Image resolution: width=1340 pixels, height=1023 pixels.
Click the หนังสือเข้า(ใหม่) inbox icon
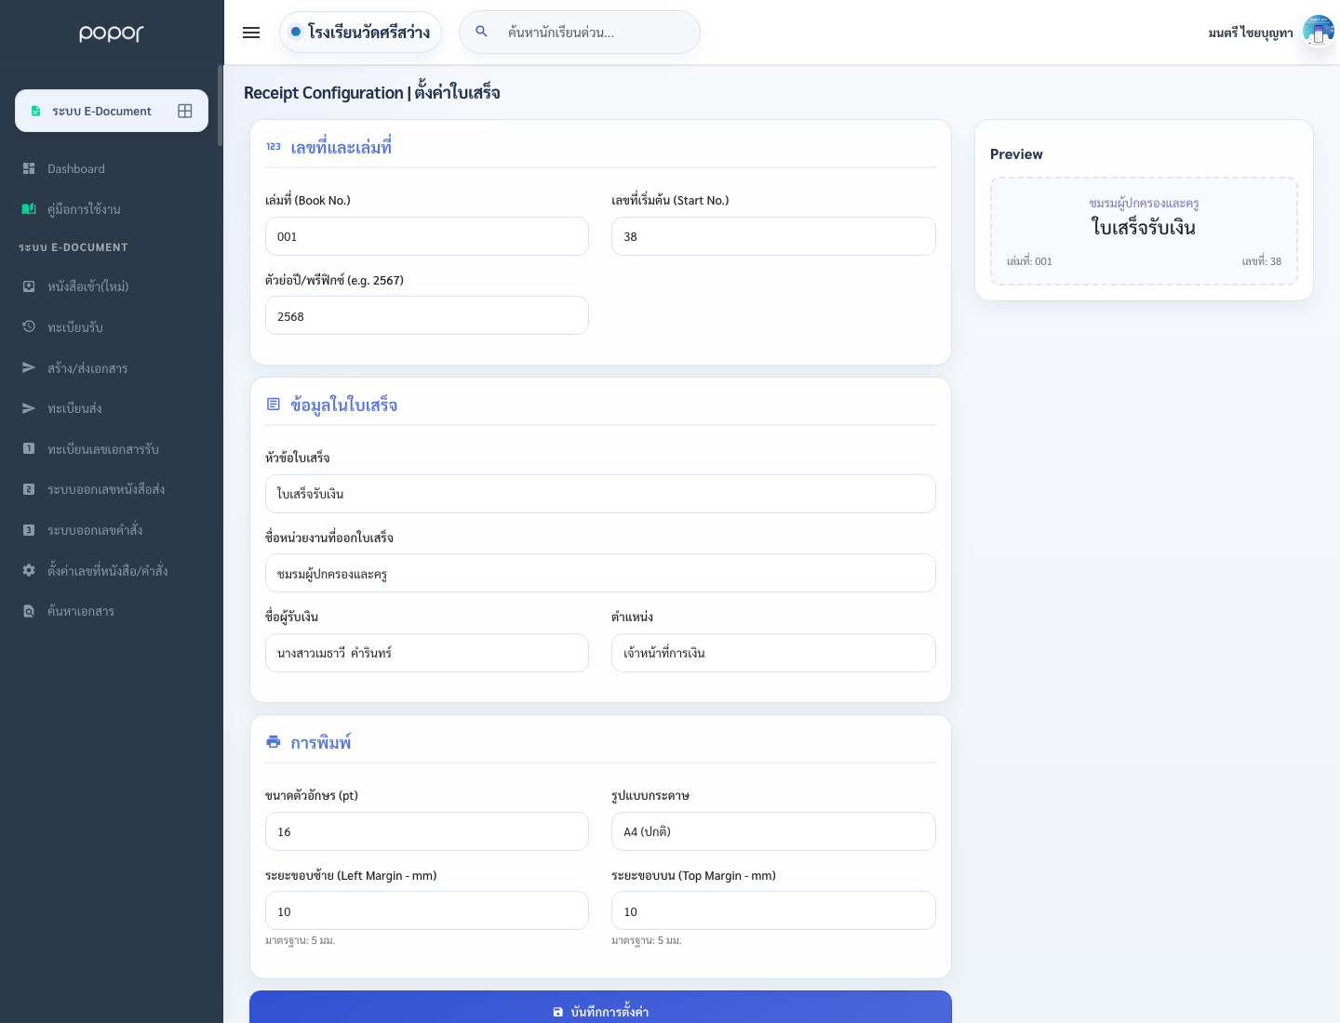[x=29, y=286]
